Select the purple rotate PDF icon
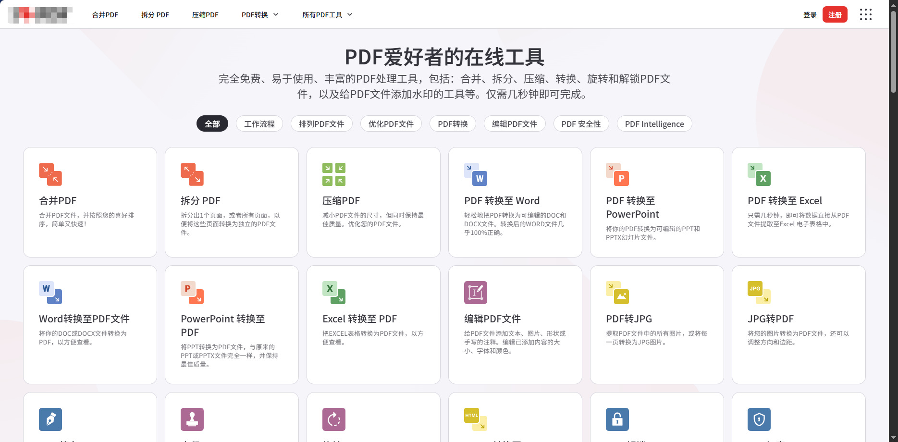Viewport: 898px width, 442px height. (334, 419)
